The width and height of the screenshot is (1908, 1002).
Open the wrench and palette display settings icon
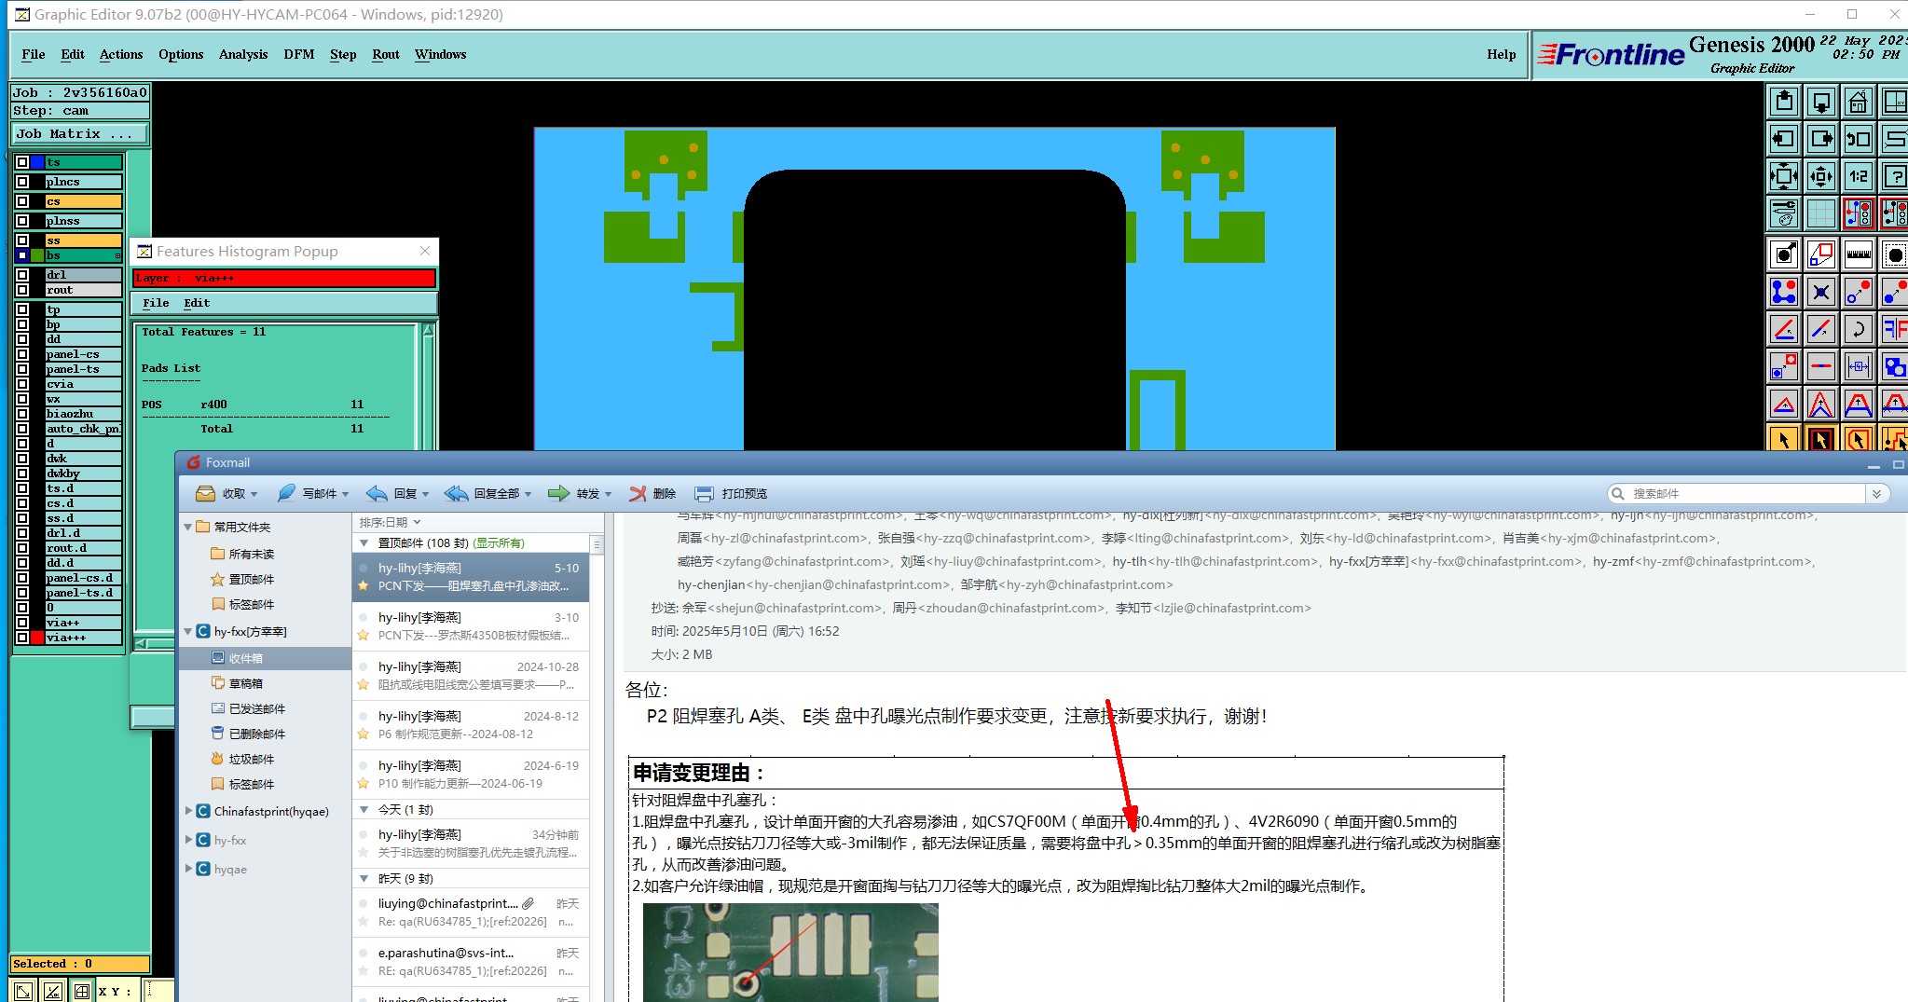(x=1784, y=213)
